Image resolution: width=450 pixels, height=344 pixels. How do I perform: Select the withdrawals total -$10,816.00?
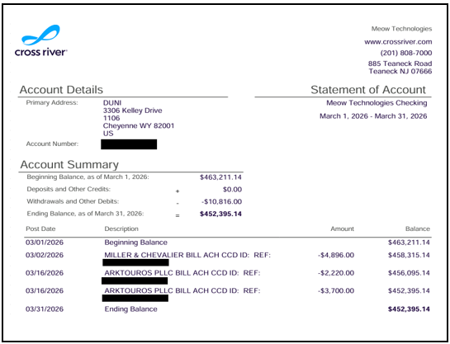pyautogui.click(x=221, y=202)
